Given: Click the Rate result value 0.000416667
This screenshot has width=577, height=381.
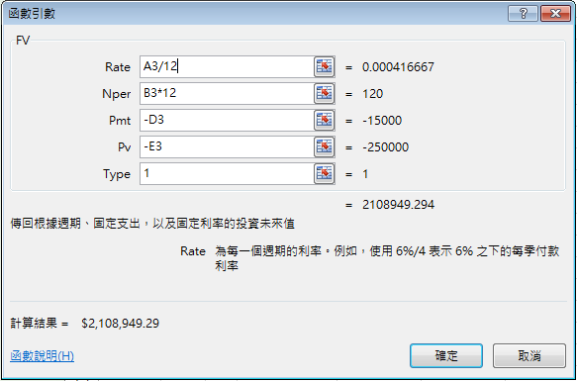Looking at the screenshot, I should (398, 67).
